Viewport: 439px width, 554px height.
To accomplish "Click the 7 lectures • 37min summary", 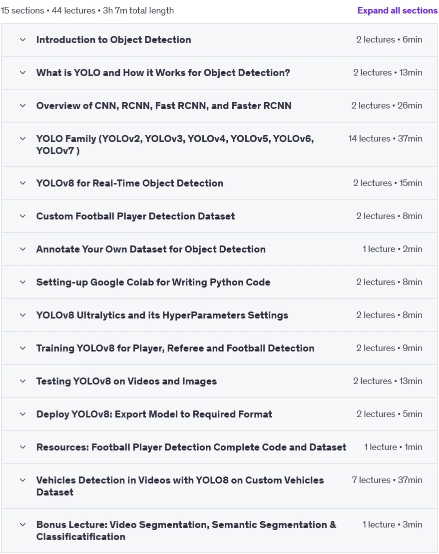I will click(387, 480).
